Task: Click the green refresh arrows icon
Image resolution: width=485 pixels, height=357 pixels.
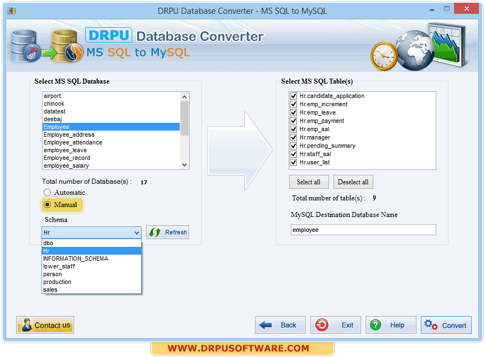Action: point(155,232)
